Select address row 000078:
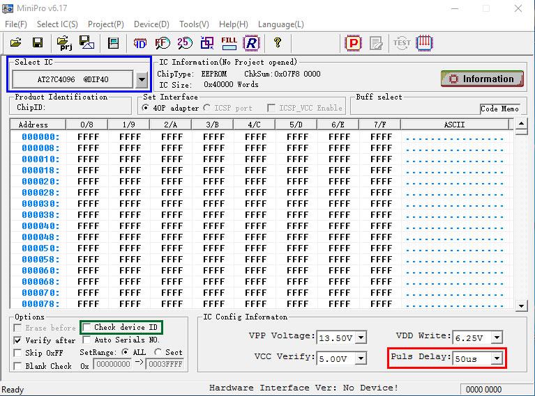 [x=40, y=303]
